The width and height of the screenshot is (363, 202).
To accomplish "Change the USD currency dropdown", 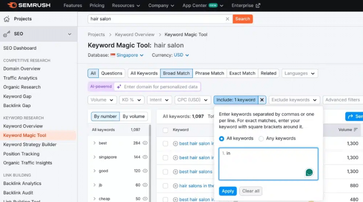I will click(182, 55).
